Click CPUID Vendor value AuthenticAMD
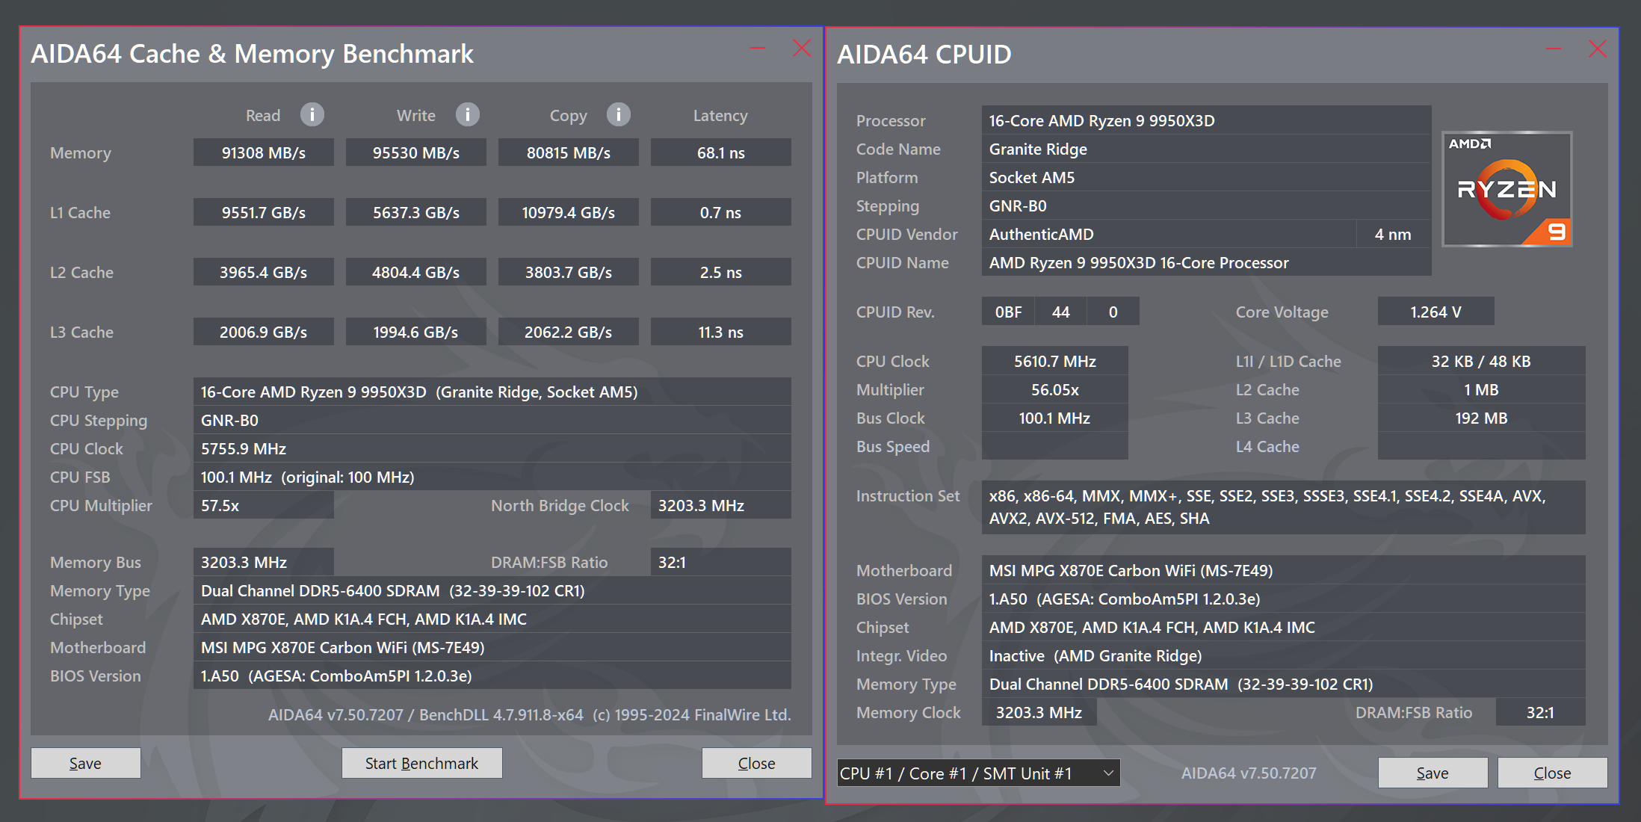This screenshot has width=1641, height=822. [1169, 234]
